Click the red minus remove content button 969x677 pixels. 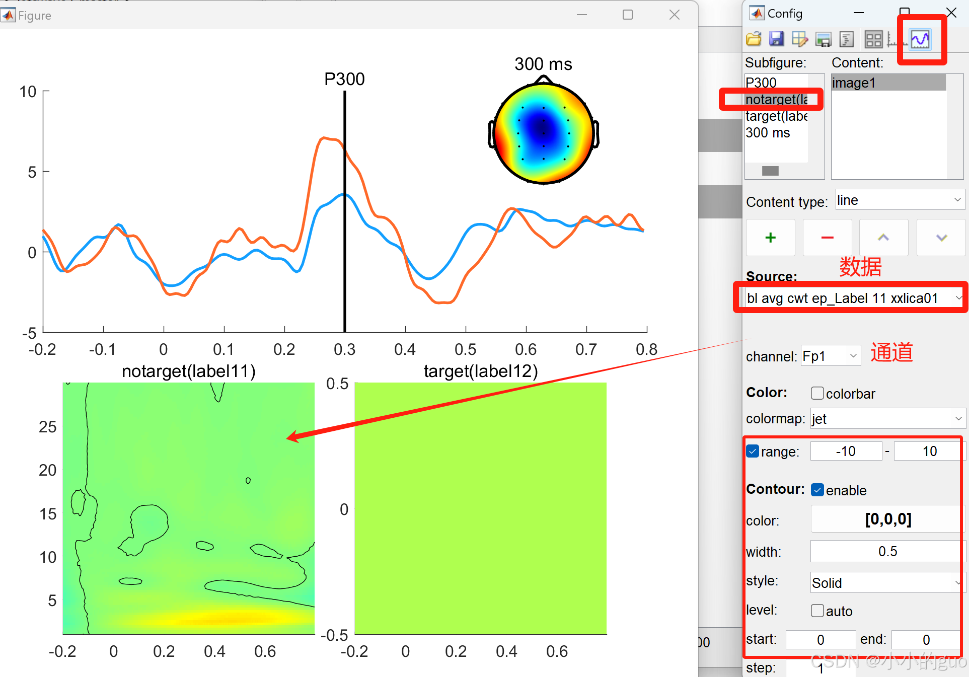[828, 238]
